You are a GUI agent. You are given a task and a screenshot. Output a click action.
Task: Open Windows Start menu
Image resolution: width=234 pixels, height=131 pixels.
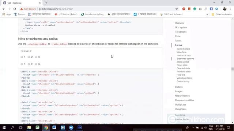point(4,128)
